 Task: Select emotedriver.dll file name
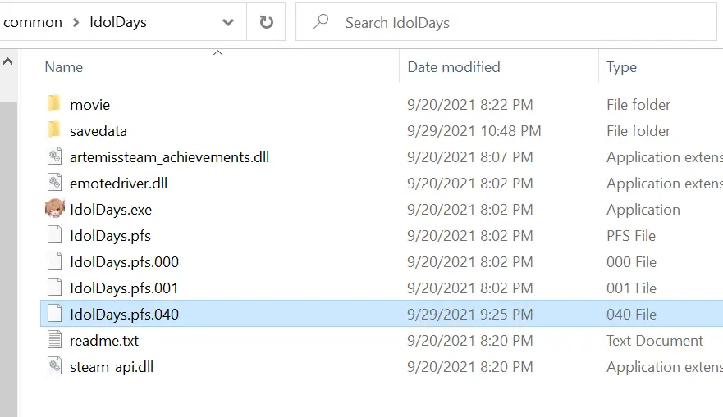(x=118, y=184)
